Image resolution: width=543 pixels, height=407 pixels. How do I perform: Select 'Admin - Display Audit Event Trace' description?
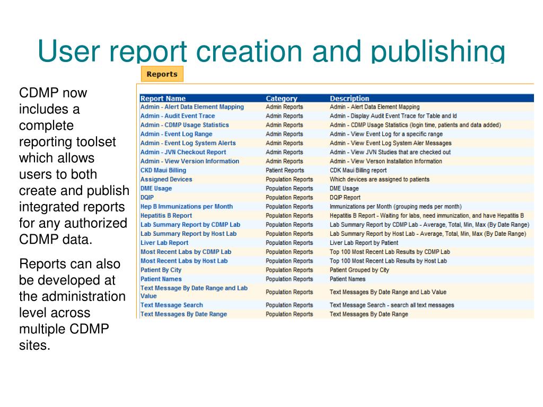[x=393, y=116]
